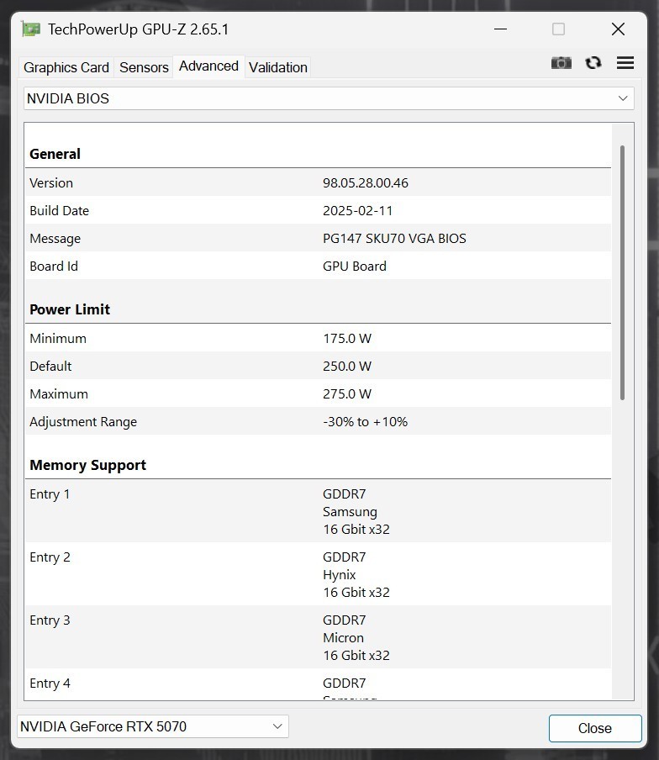The width and height of the screenshot is (659, 760).
Task: Select Entry 1 Samsung GDDR7 memory row
Action: [x=328, y=511]
